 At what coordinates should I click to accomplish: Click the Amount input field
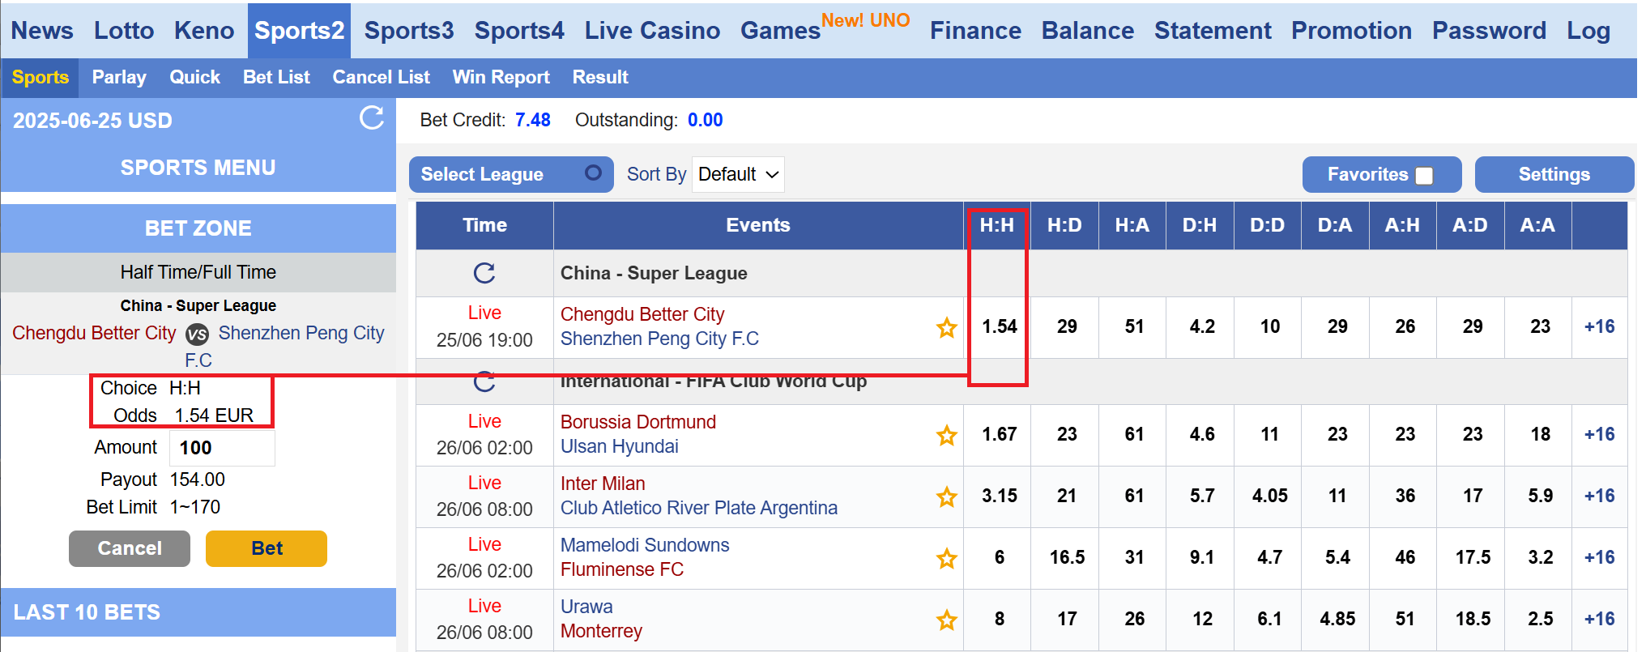(x=222, y=448)
